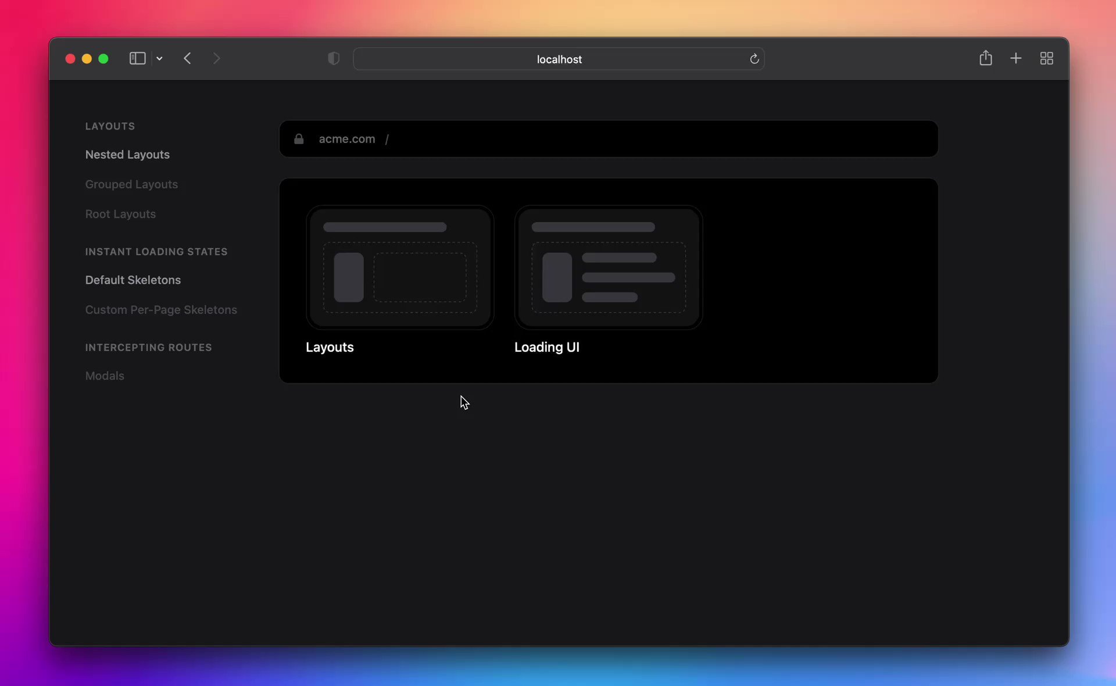Screen dimensions: 1116x686
Task: Select Default Skeletons in the sidebar
Action: 133,280
